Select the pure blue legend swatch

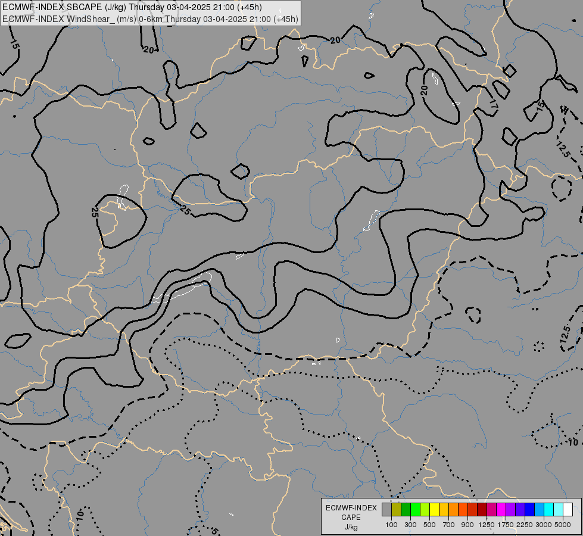click(529, 509)
